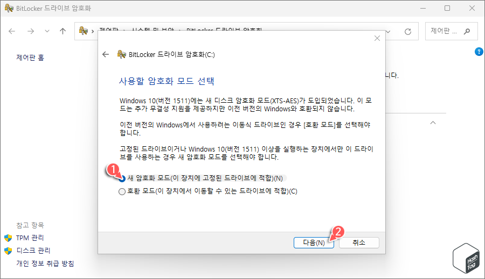Click shield icon beside 디스크 관리
The image size is (485, 279).
tap(8, 251)
